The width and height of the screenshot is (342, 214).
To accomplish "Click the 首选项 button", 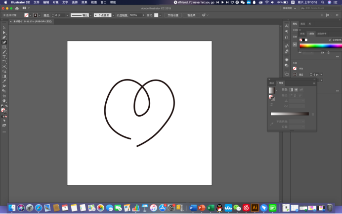I will [191, 15].
